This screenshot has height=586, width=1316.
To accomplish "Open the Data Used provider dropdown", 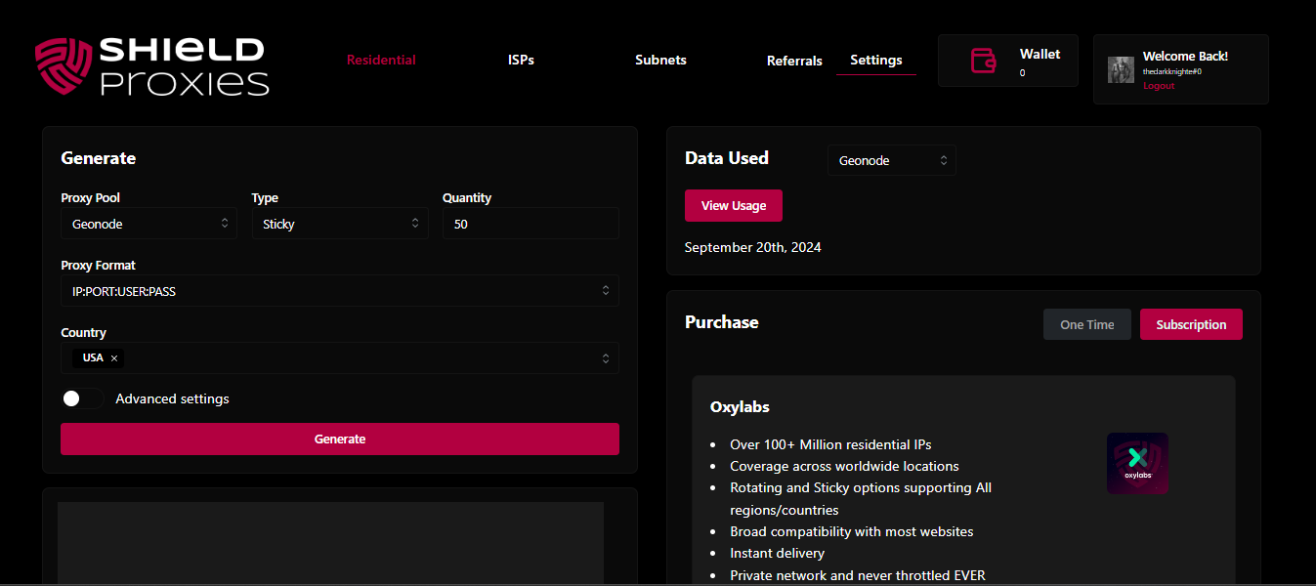I will click(x=891, y=161).
